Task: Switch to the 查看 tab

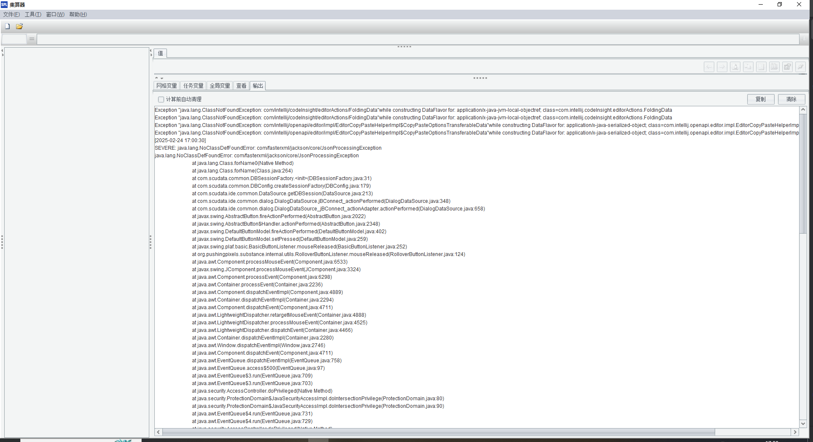Action: coord(241,86)
